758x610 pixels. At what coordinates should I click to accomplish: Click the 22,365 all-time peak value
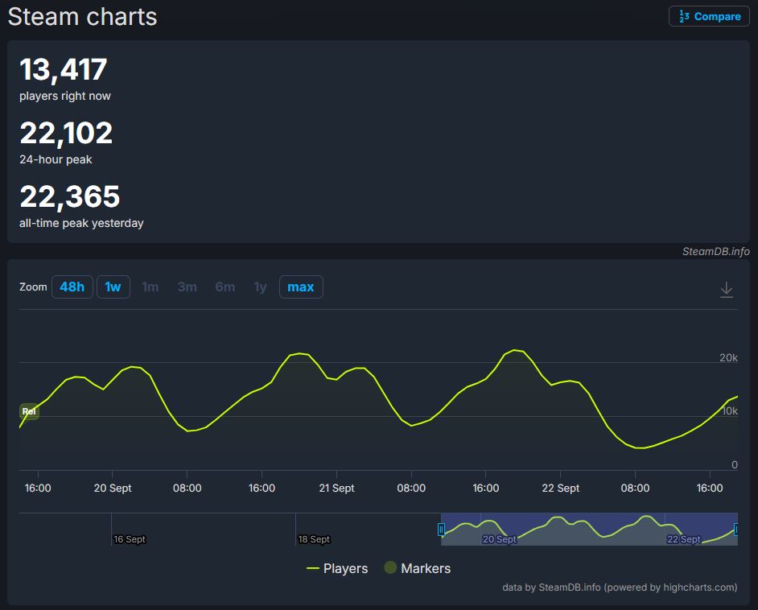click(70, 196)
